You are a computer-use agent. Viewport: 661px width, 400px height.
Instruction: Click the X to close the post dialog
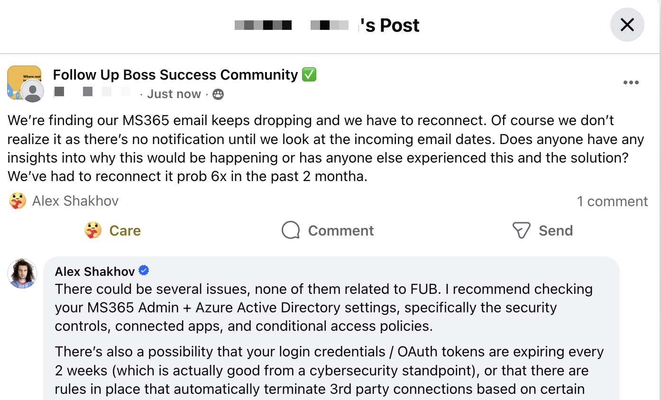[627, 25]
